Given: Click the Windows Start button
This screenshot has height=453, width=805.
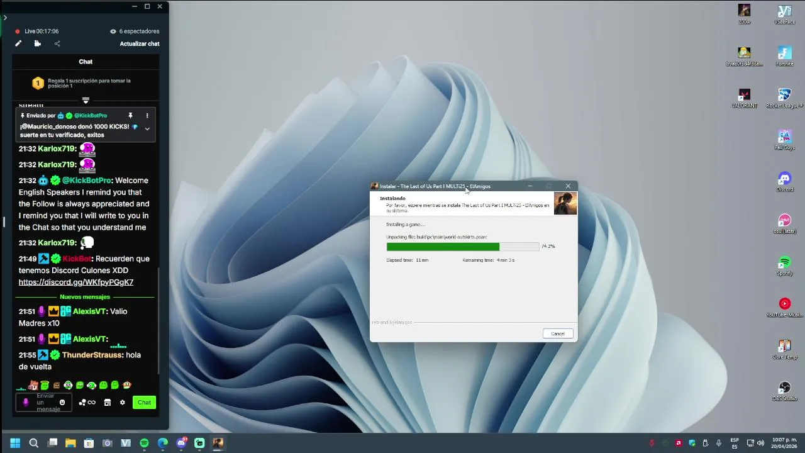Looking at the screenshot, I should pos(15,443).
